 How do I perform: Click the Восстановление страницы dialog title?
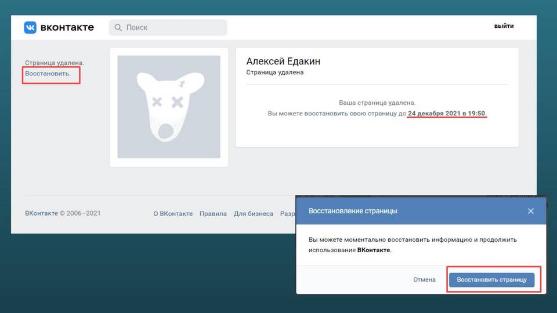point(353,211)
